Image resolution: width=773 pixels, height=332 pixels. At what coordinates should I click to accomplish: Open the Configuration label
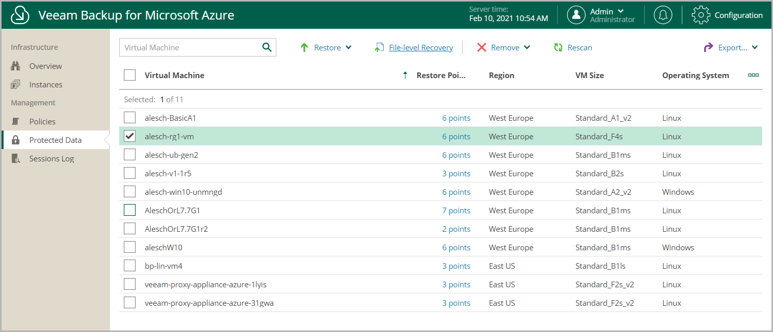click(739, 15)
